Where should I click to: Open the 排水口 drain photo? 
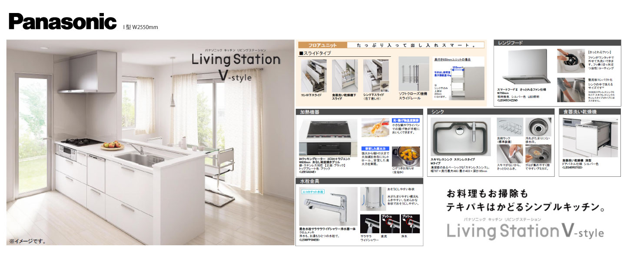pyautogui.click(x=538, y=127)
